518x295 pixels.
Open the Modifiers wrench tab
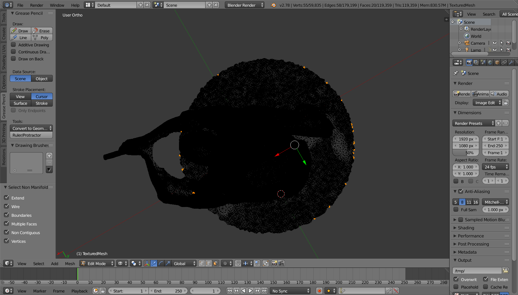[511, 62]
